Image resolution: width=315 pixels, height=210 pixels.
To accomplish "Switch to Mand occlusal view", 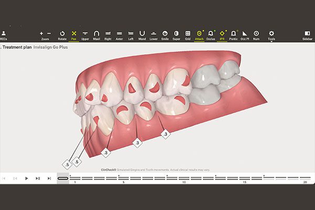I will tap(142, 36).
